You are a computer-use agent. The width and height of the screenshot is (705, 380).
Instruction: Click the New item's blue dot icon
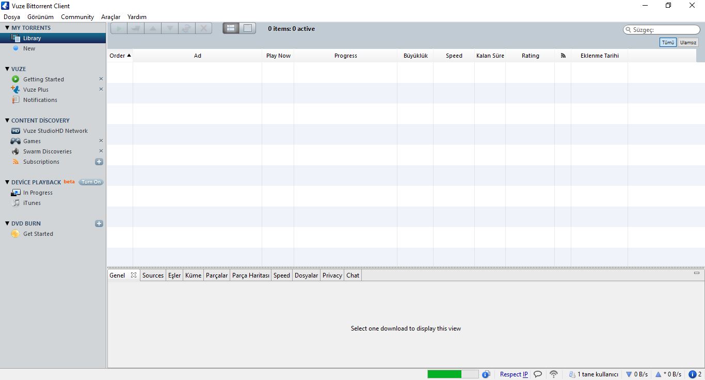(15, 48)
